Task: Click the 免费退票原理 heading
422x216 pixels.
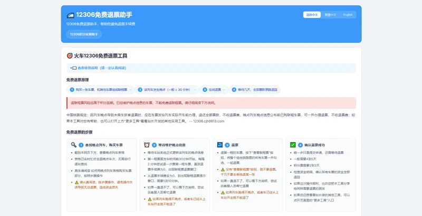Action: tap(78, 80)
